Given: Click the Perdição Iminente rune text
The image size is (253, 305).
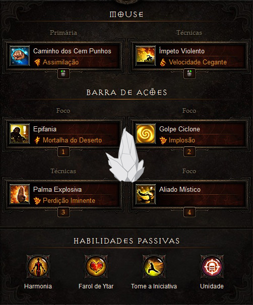Looking at the screenshot, I should [69, 200].
